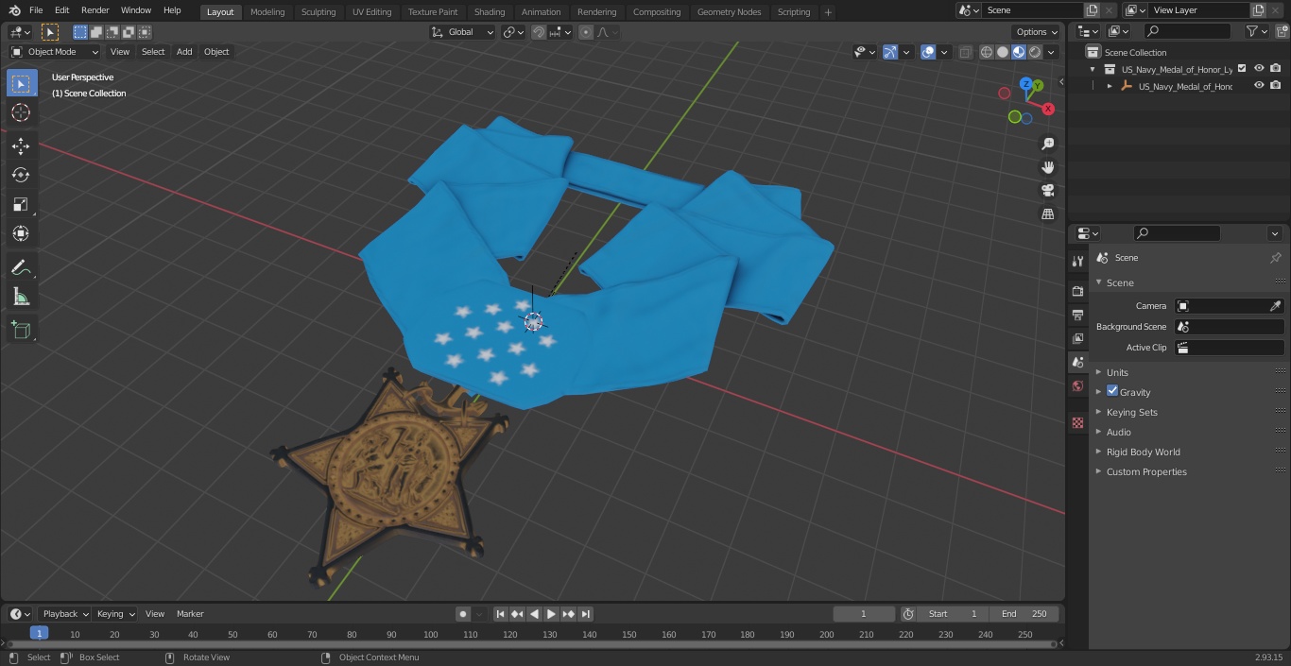Pick camera object with eyedropper
This screenshot has width=1291, height=666.
(x=1275, y=306)
